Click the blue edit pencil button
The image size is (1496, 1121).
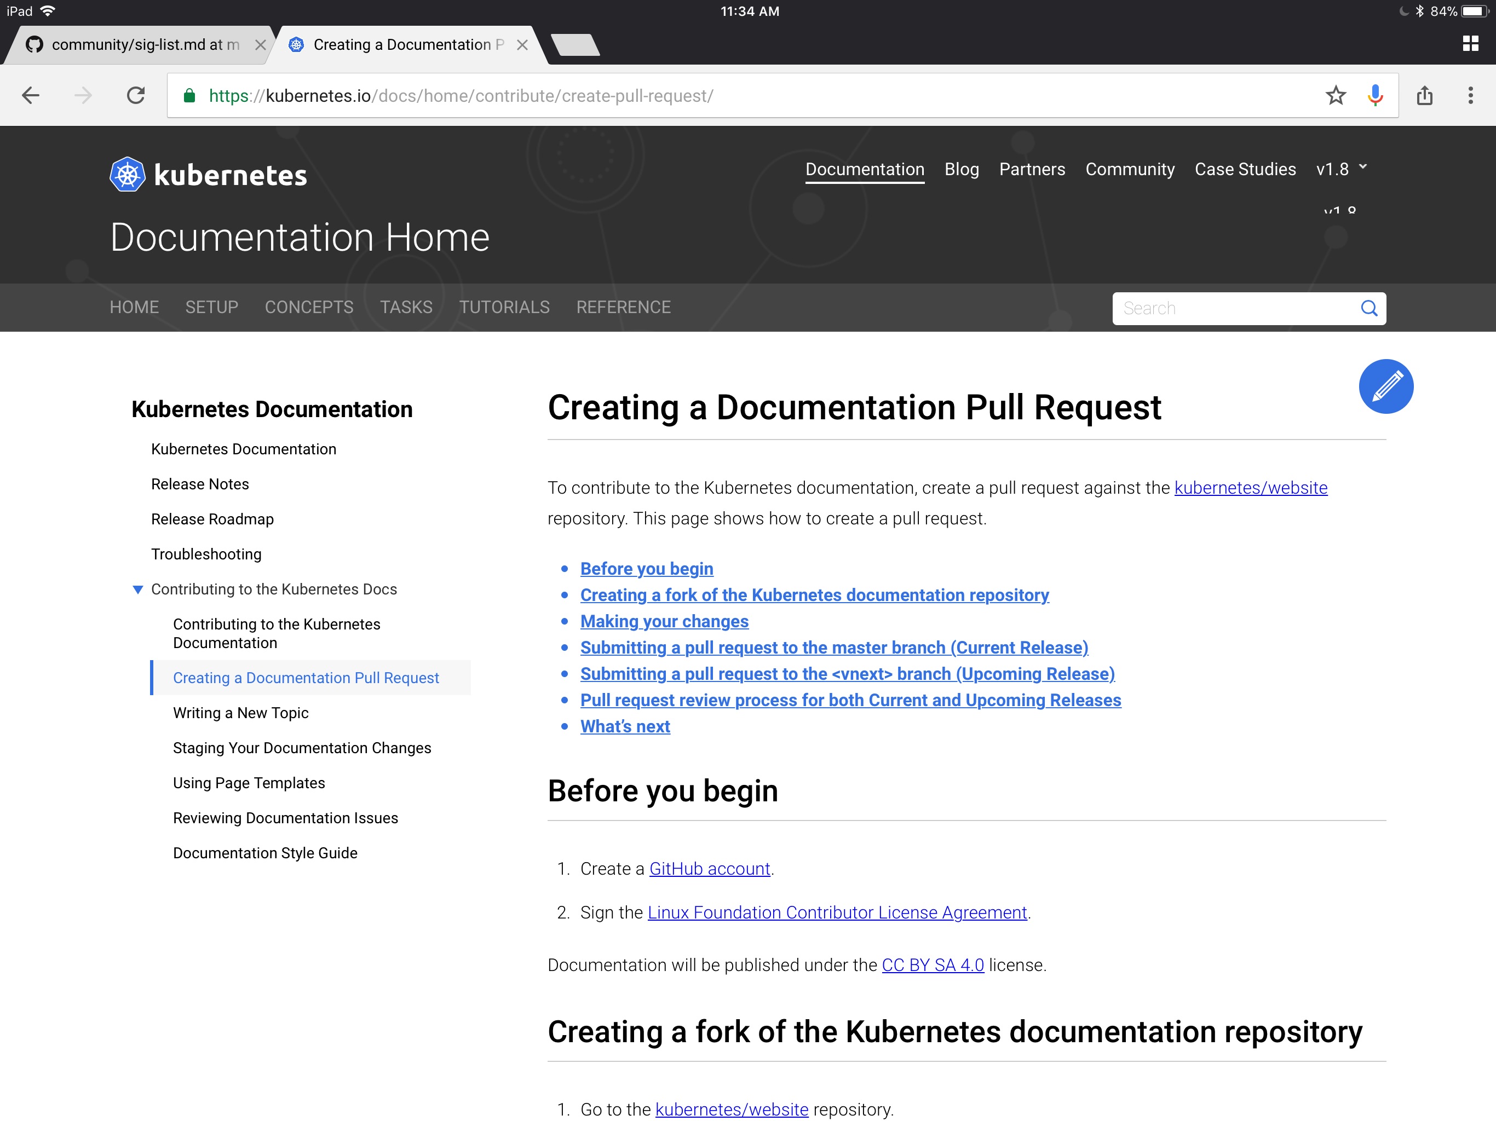(1386, 386)
